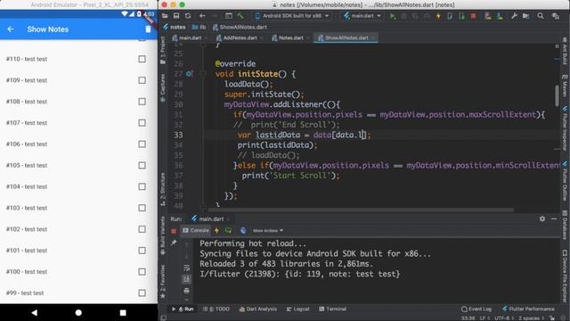Stop process with red square in Run panel
The height and width of the screenshot is (321, 570).
pos(174,231)
